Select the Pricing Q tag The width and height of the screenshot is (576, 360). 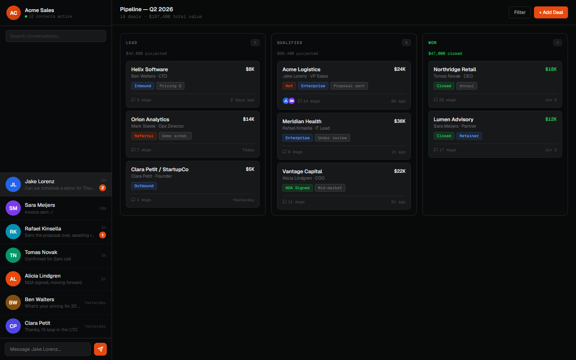tap(170, 86)
